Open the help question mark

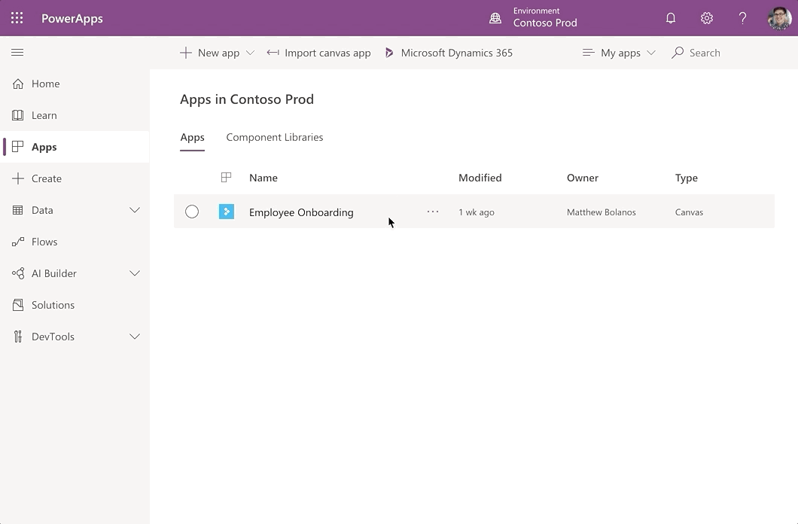click(x=742, y=18)
